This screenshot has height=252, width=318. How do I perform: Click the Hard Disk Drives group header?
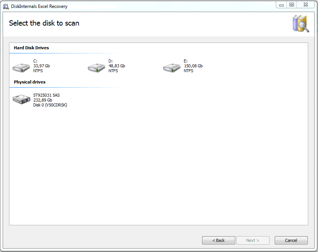31,48
